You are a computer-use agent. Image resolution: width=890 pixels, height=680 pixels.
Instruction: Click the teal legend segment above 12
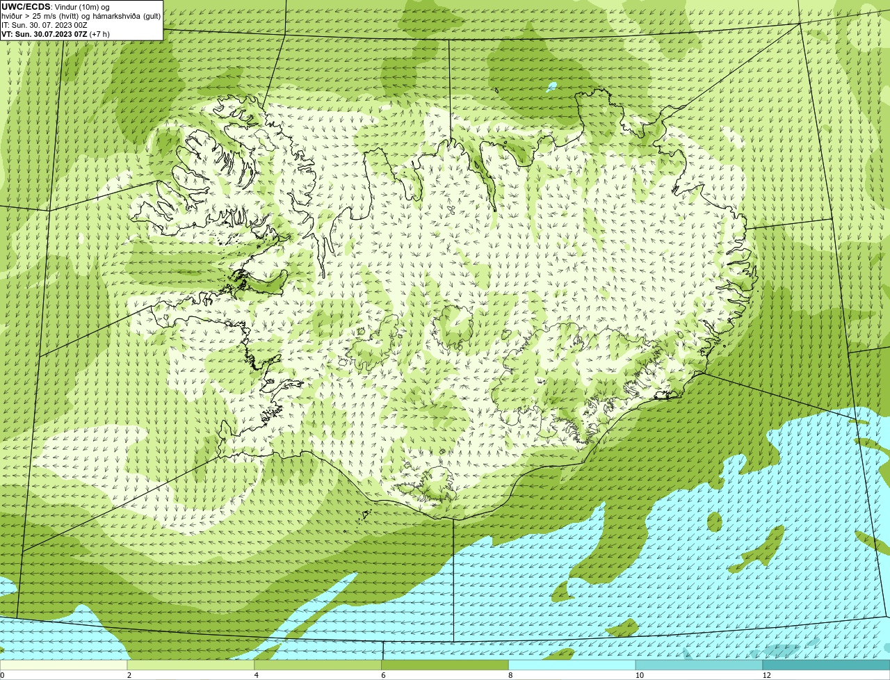point(826,665)
